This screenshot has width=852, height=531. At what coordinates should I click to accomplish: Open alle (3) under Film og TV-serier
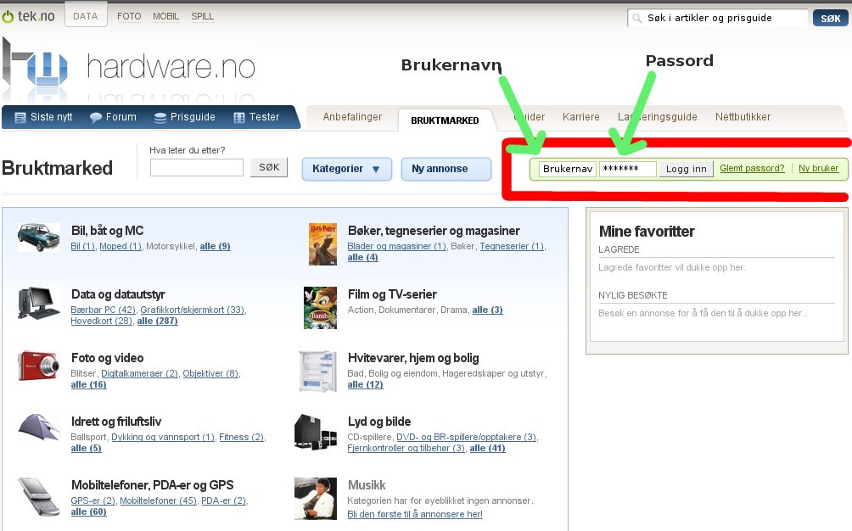click(487, 310)
